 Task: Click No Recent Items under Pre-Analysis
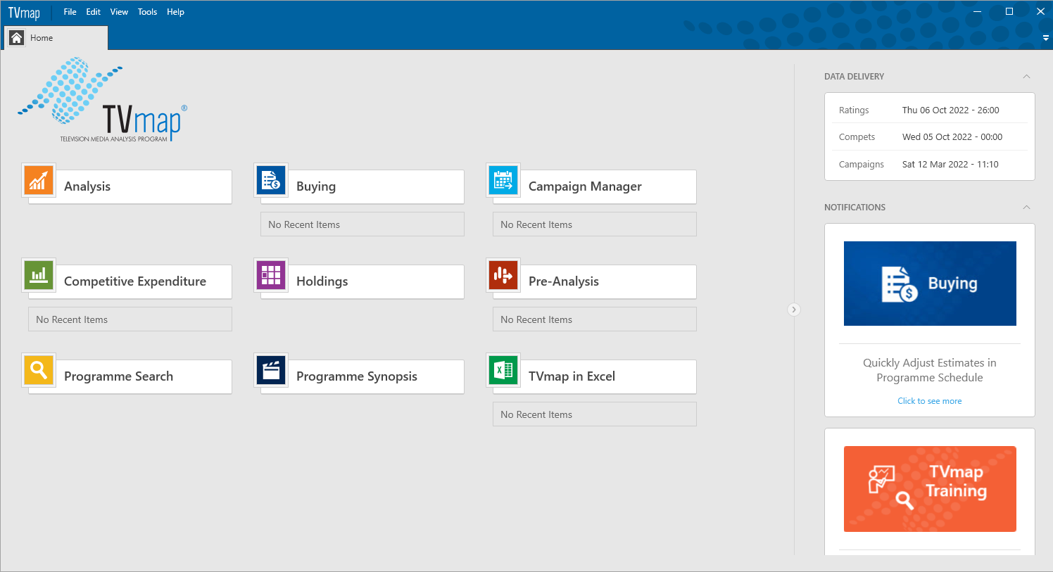click(595, 319)
